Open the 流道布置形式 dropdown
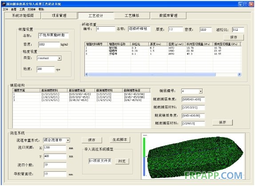Viewport: 255px width, 186px height. coord(68,140)
